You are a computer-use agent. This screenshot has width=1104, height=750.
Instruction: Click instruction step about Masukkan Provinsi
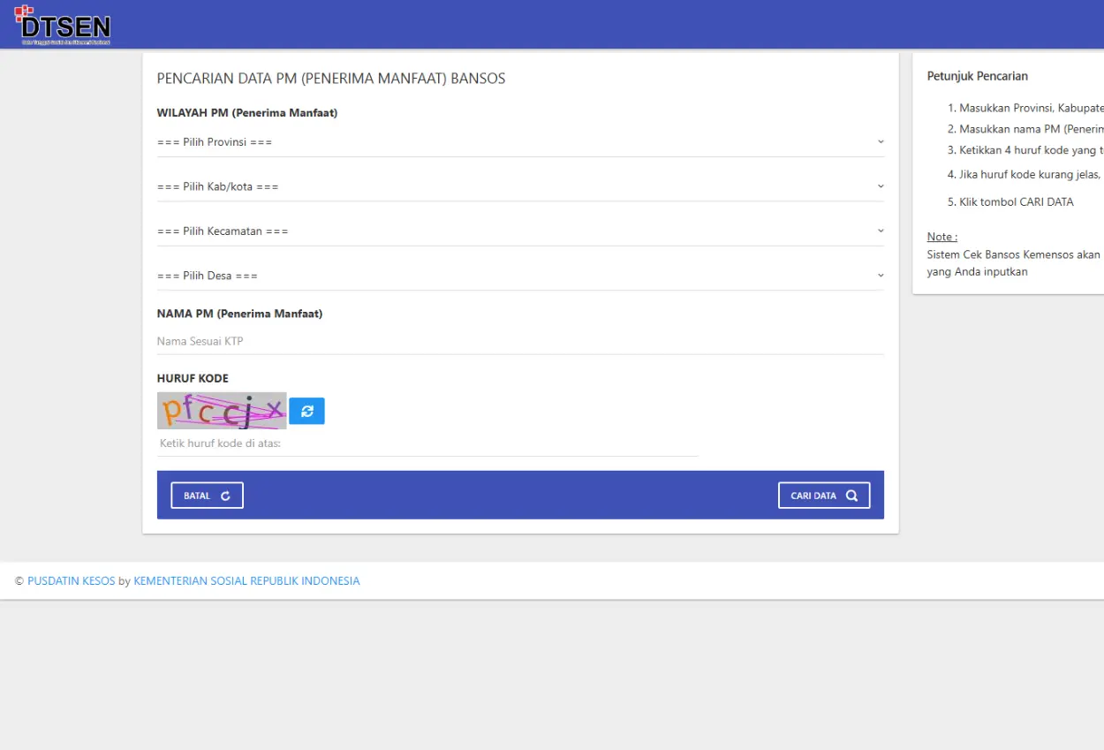point(1025,108)
